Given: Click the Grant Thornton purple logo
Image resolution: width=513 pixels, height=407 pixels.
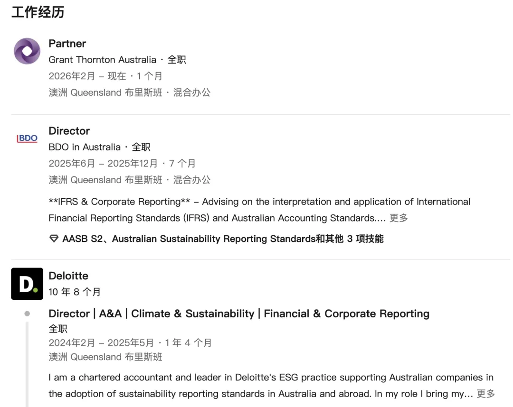Looking at the screenshot, I should coord(27,51).
